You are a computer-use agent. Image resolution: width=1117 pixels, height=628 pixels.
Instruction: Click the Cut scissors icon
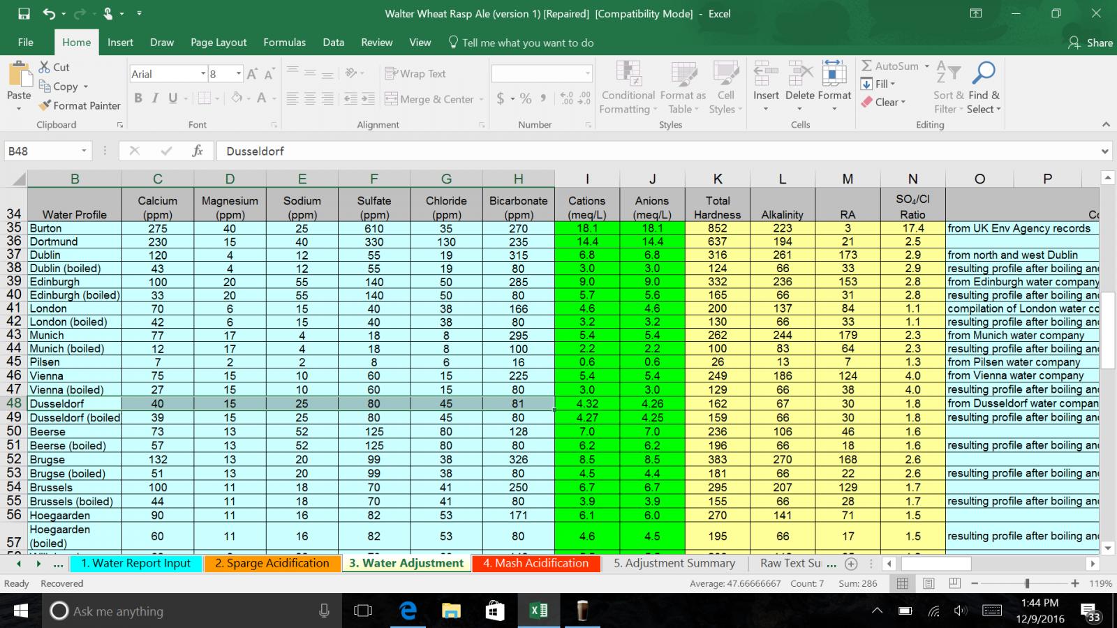(x=45, y=67)
